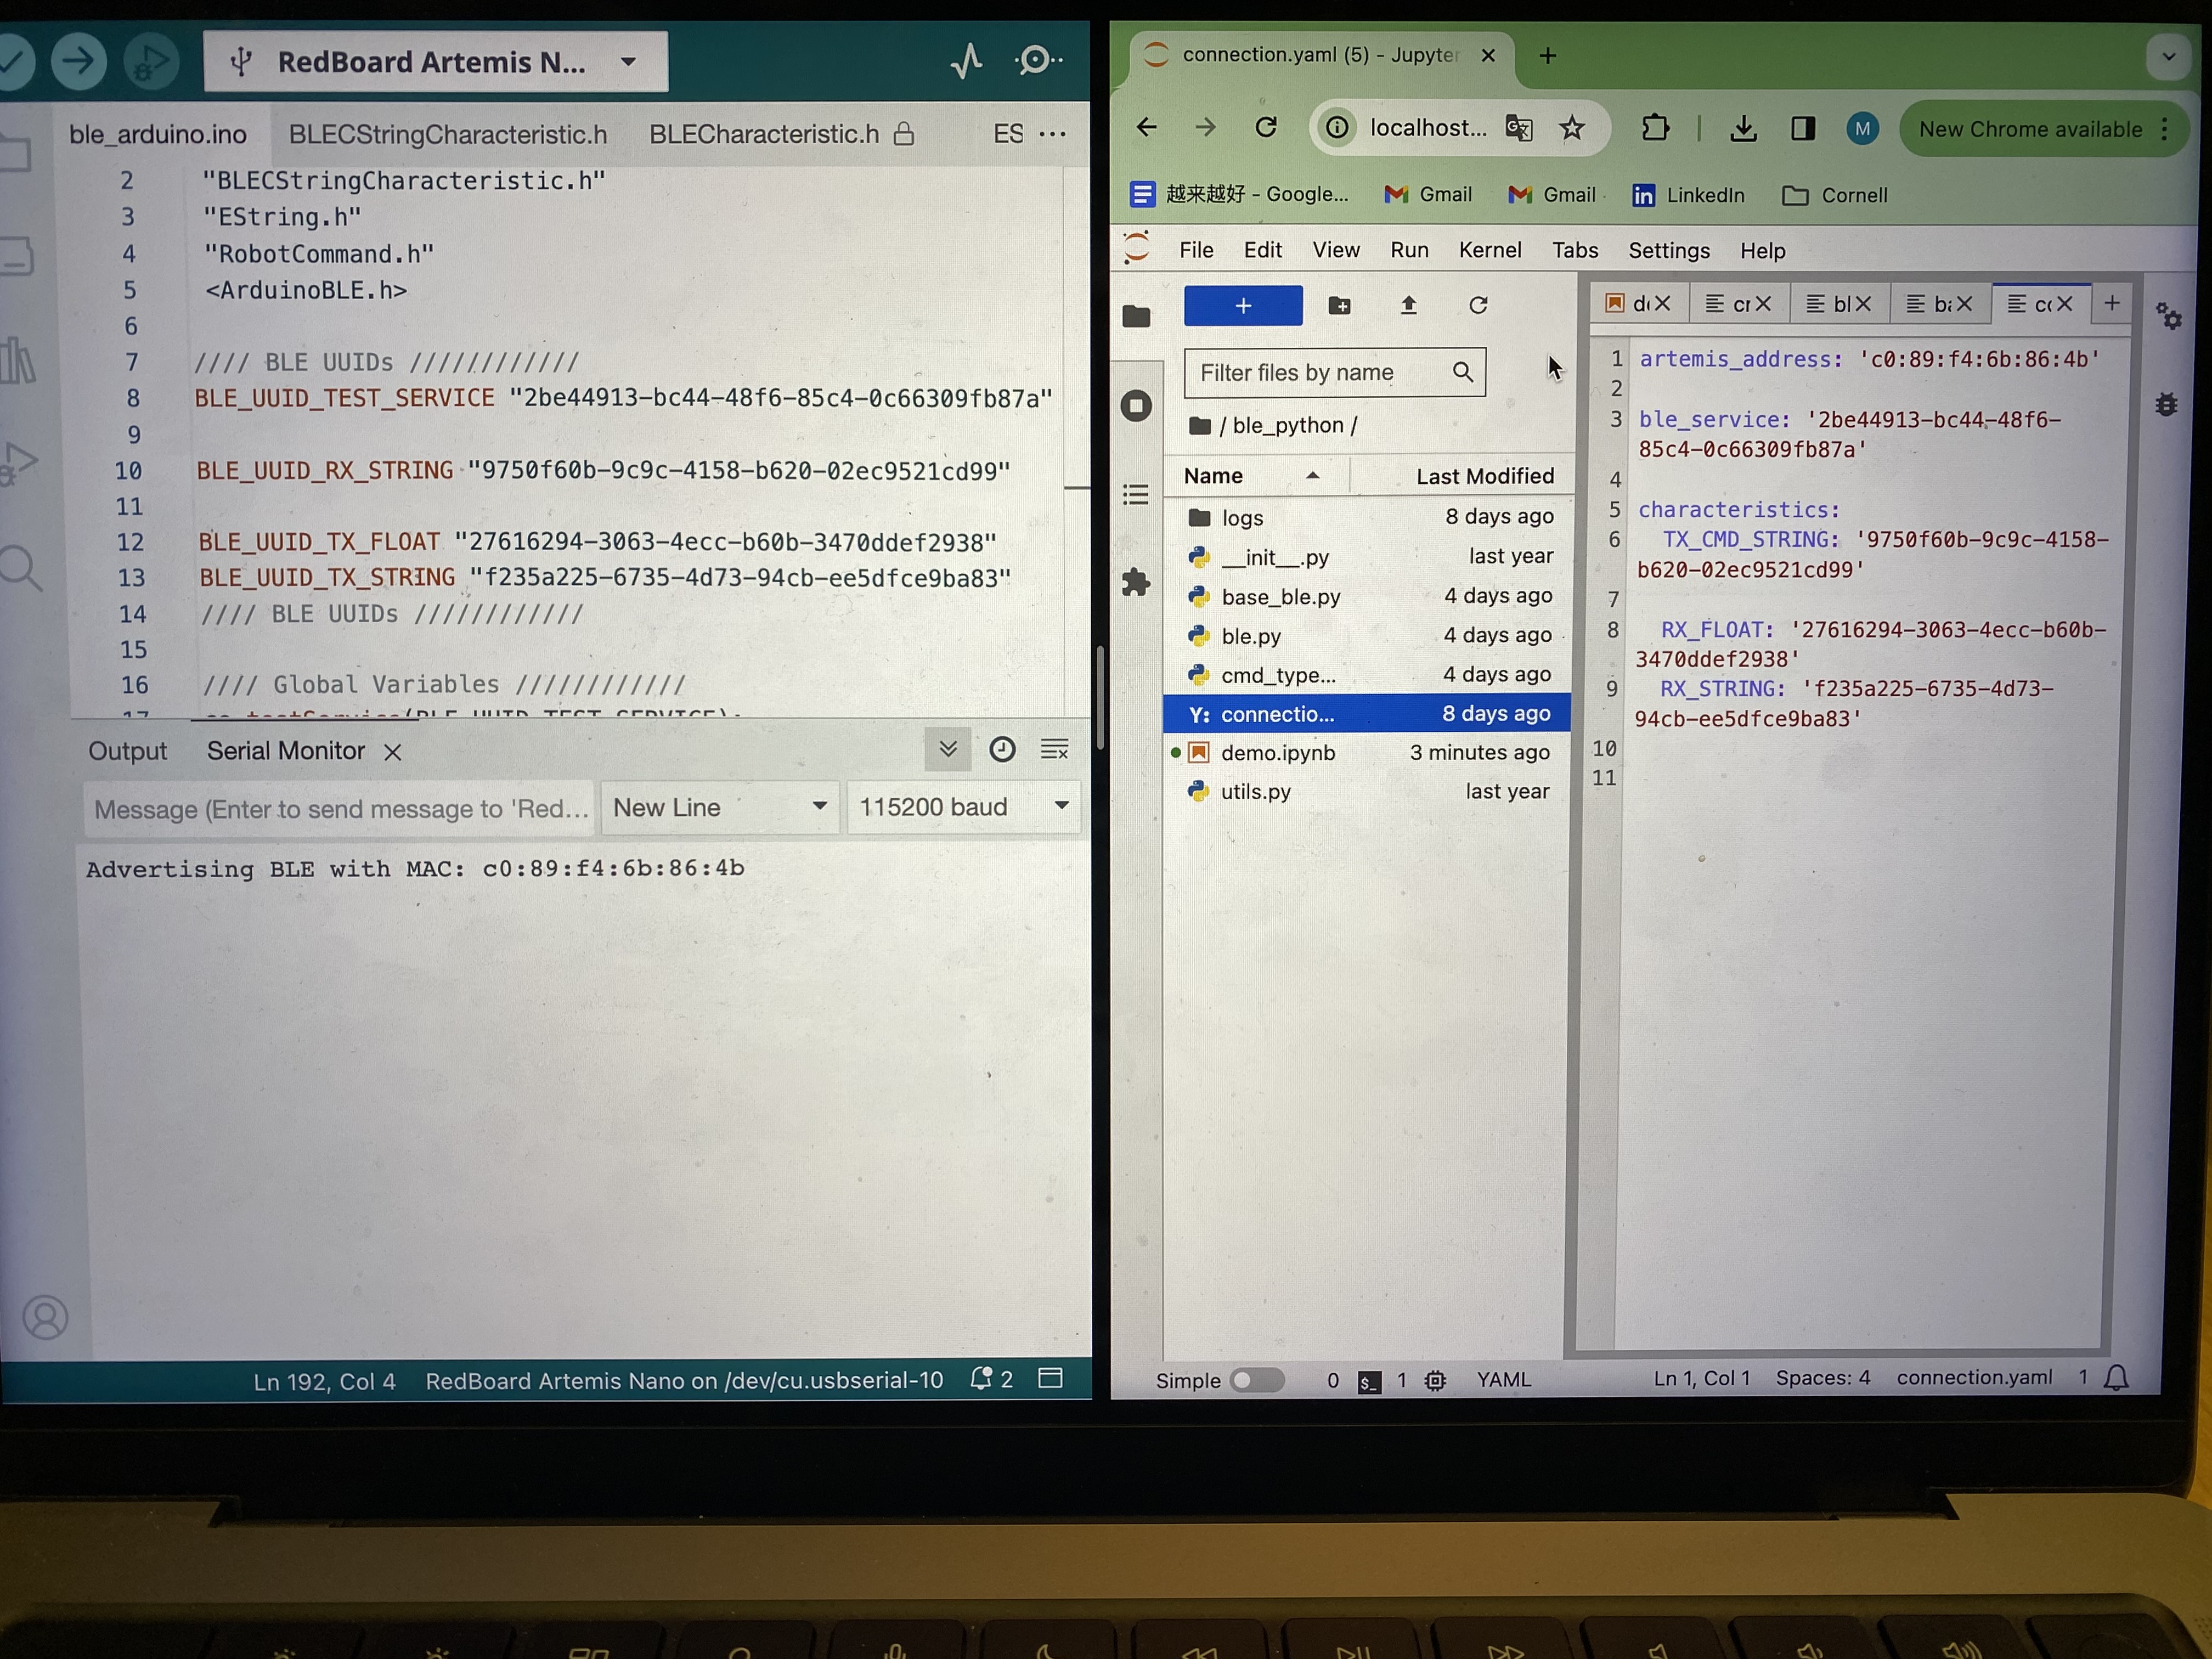Refresh the Jupyter file browser list
This screenshot has height=1659, width=2212.
click(1478, 305)
